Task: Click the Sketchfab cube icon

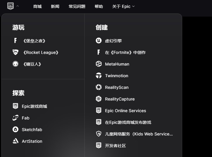Action: 15,130
